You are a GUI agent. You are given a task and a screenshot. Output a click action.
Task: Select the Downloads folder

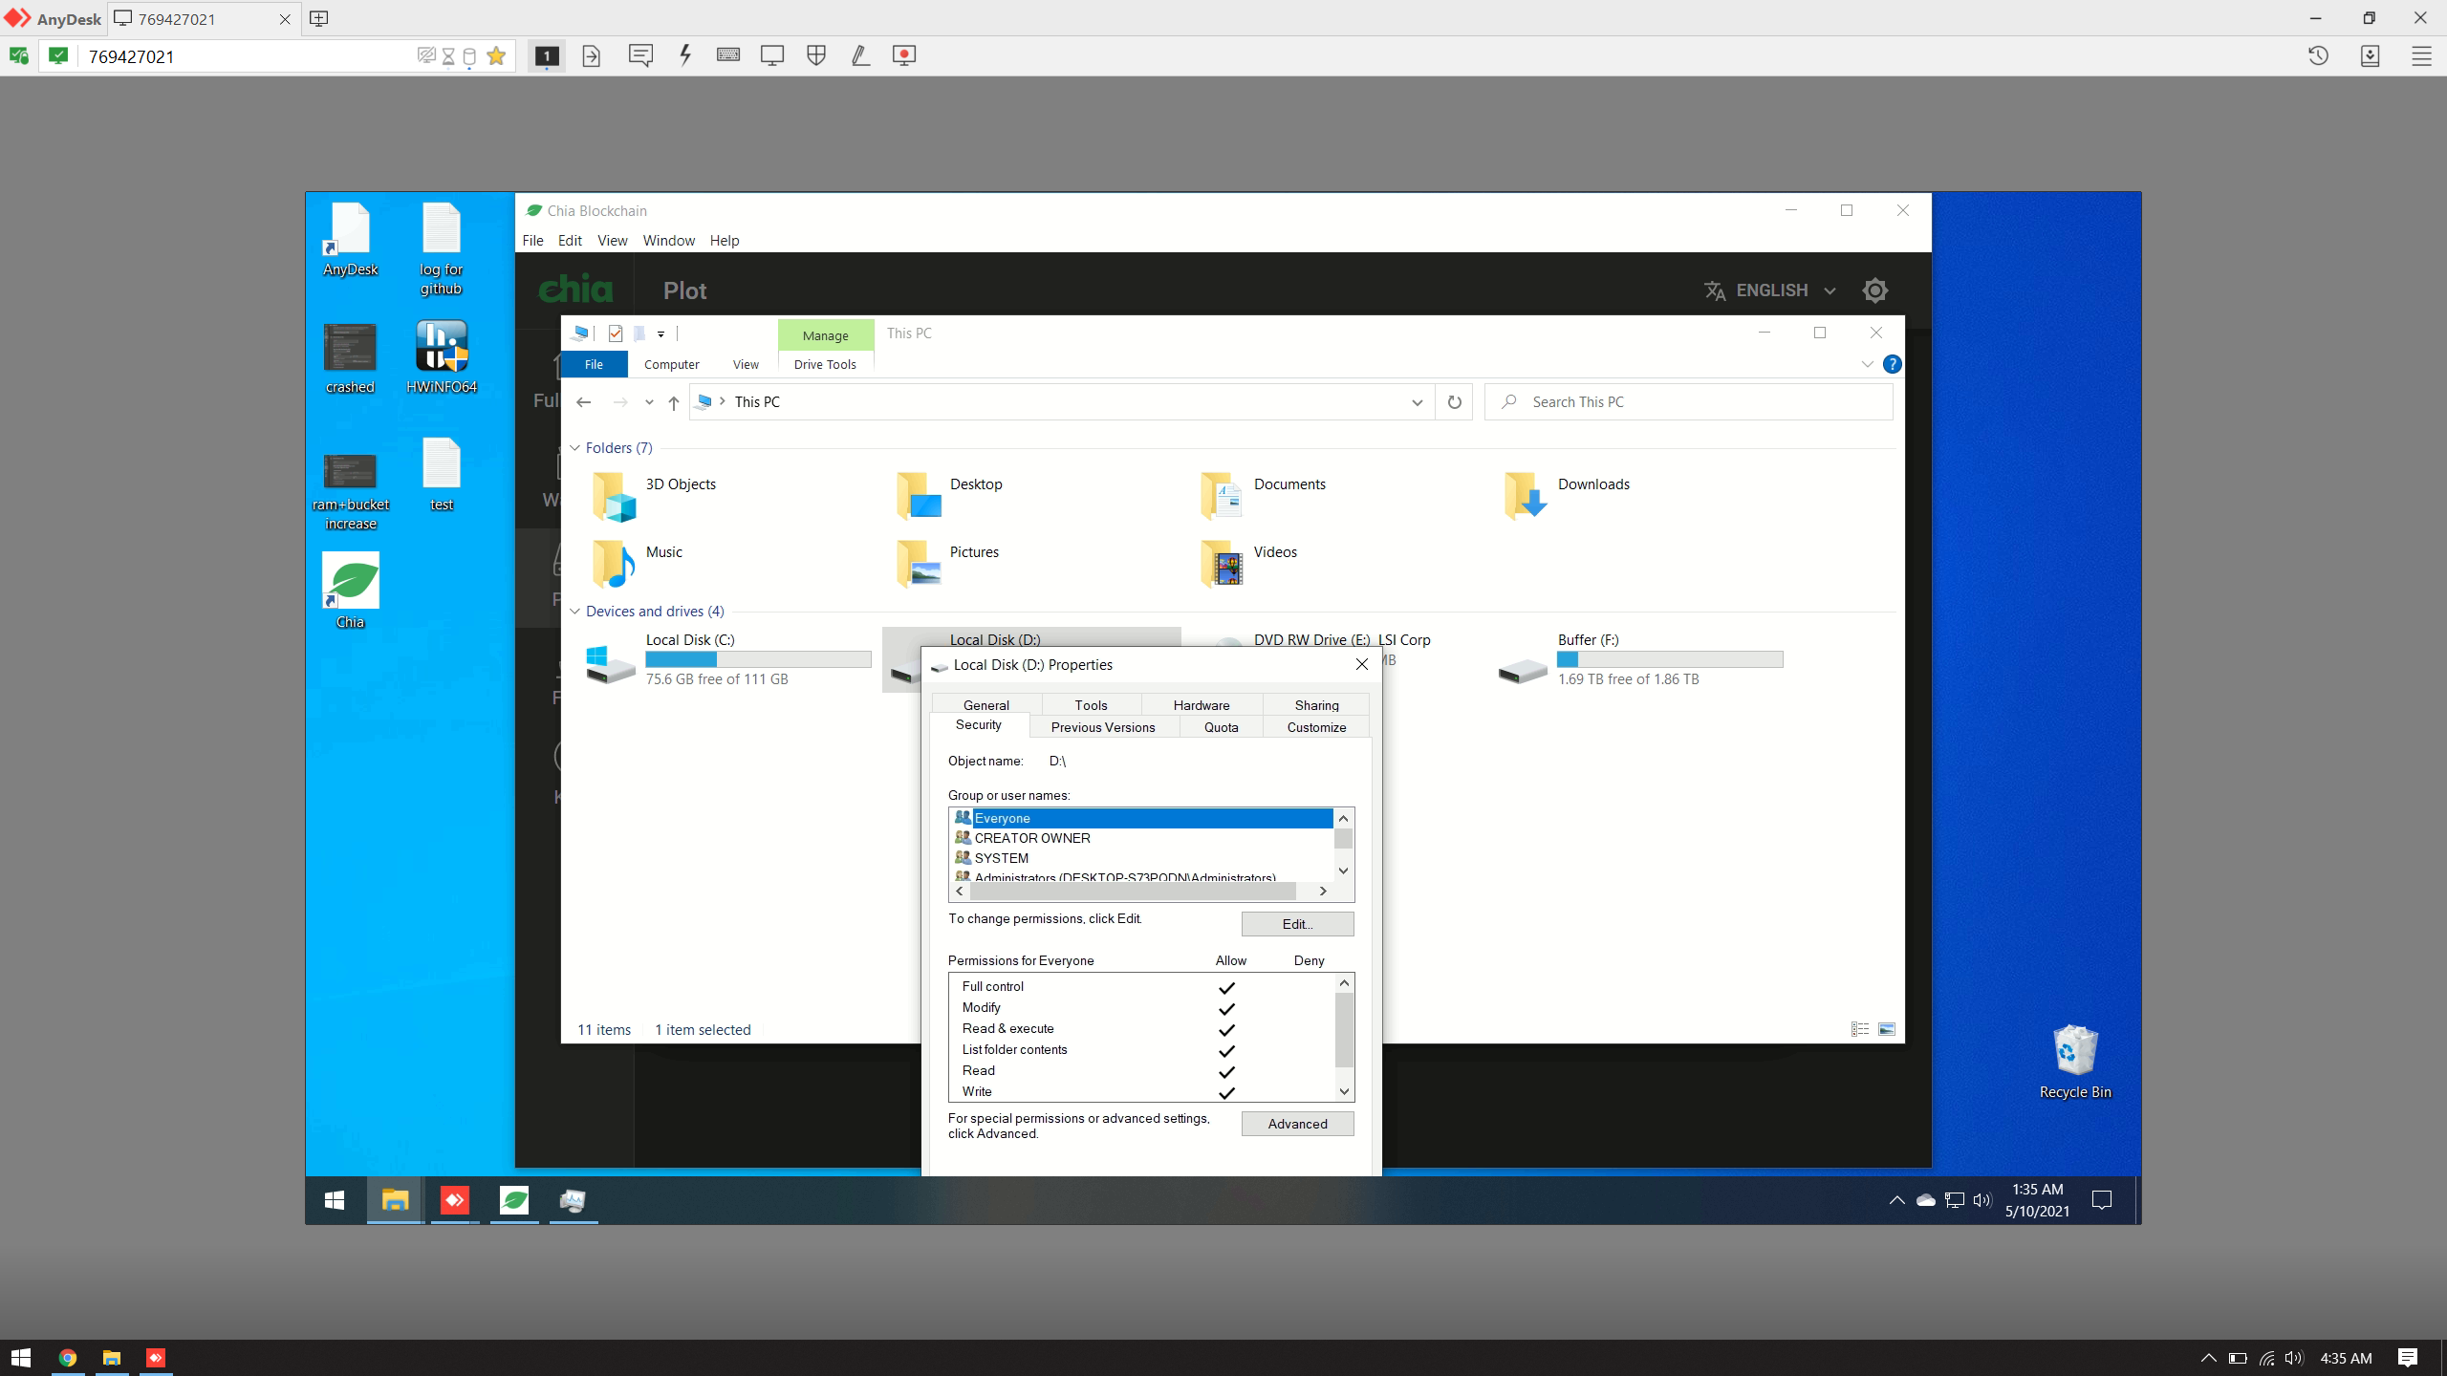[x=1568, y=495]
